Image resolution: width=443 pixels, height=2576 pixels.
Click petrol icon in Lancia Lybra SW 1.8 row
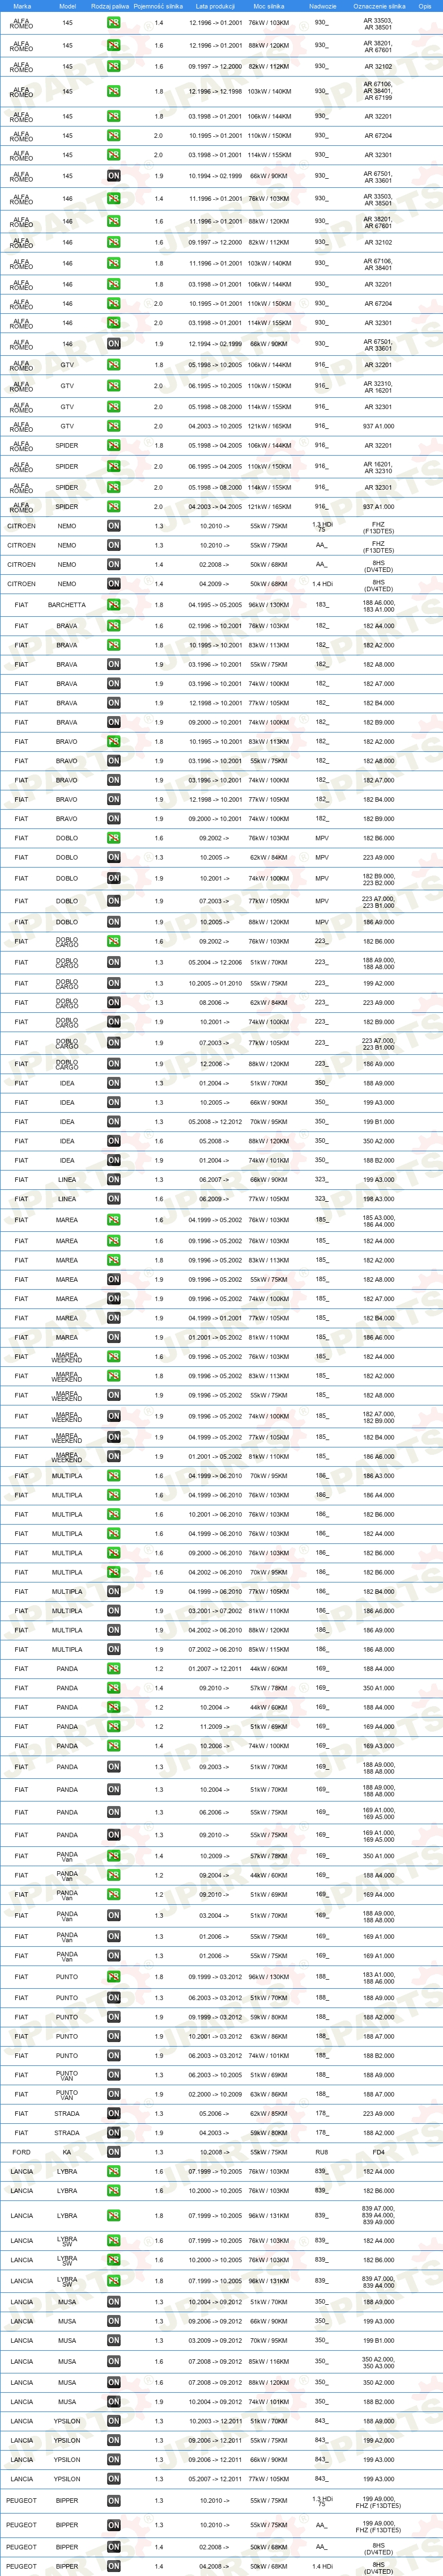click(114, 2281)
